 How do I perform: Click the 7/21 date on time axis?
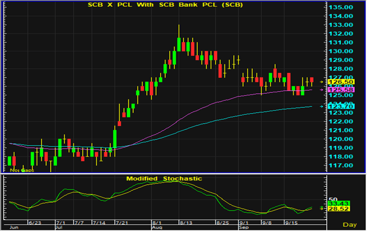[121, 222]
